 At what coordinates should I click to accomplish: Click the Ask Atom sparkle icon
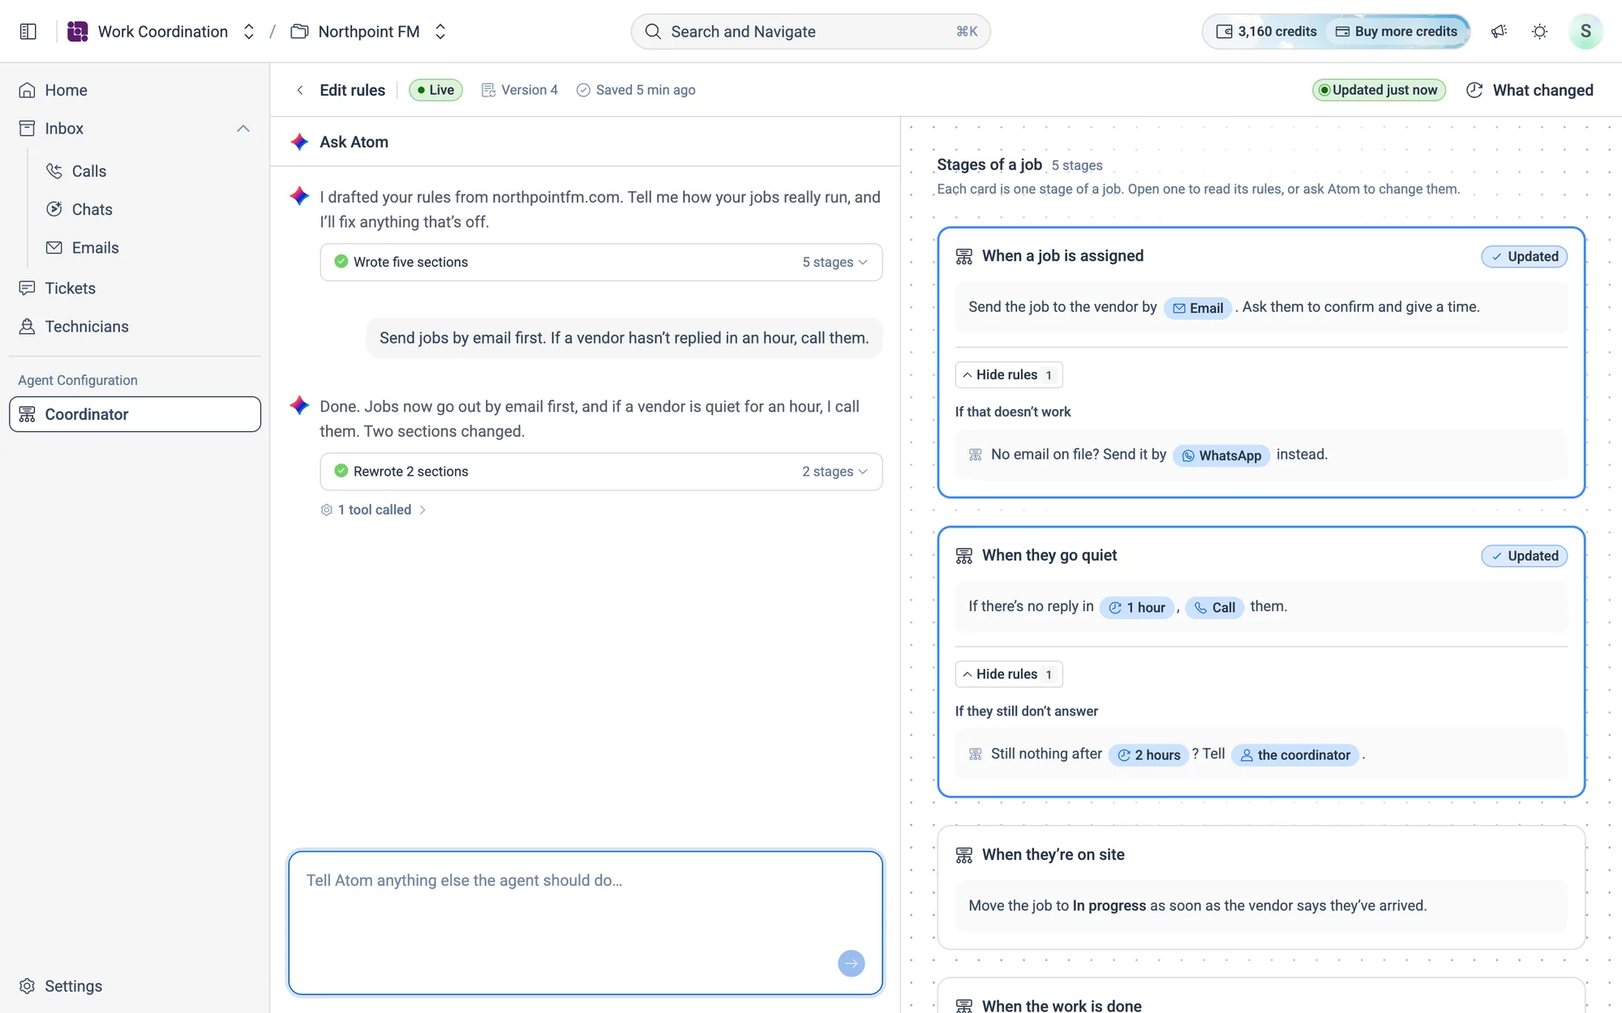[x=299, y=142]
